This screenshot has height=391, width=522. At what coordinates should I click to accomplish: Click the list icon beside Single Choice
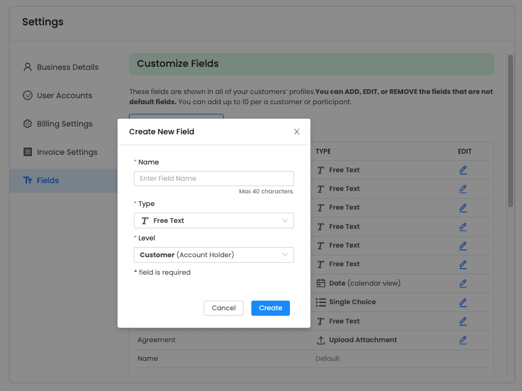pos(321,302)
